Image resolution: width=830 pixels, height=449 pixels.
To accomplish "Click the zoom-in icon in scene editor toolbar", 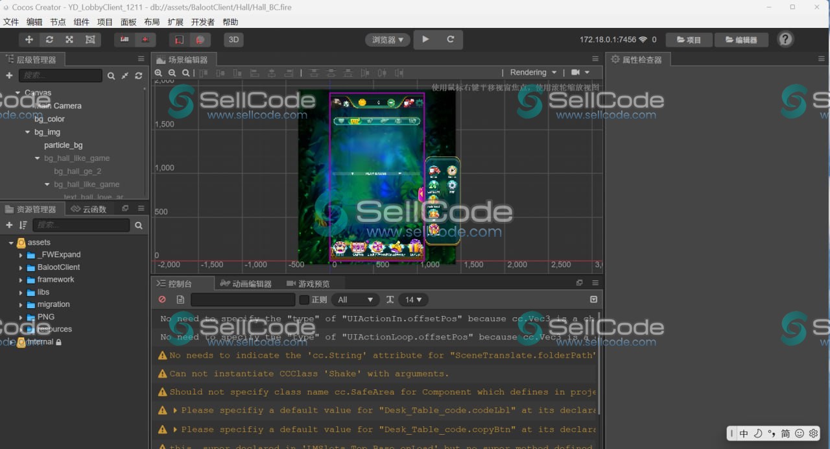I will click(x=158, y=73).
